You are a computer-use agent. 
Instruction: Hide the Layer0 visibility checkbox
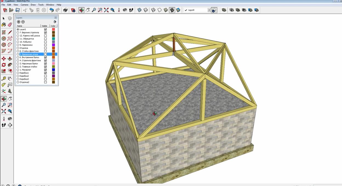[45, 29]
